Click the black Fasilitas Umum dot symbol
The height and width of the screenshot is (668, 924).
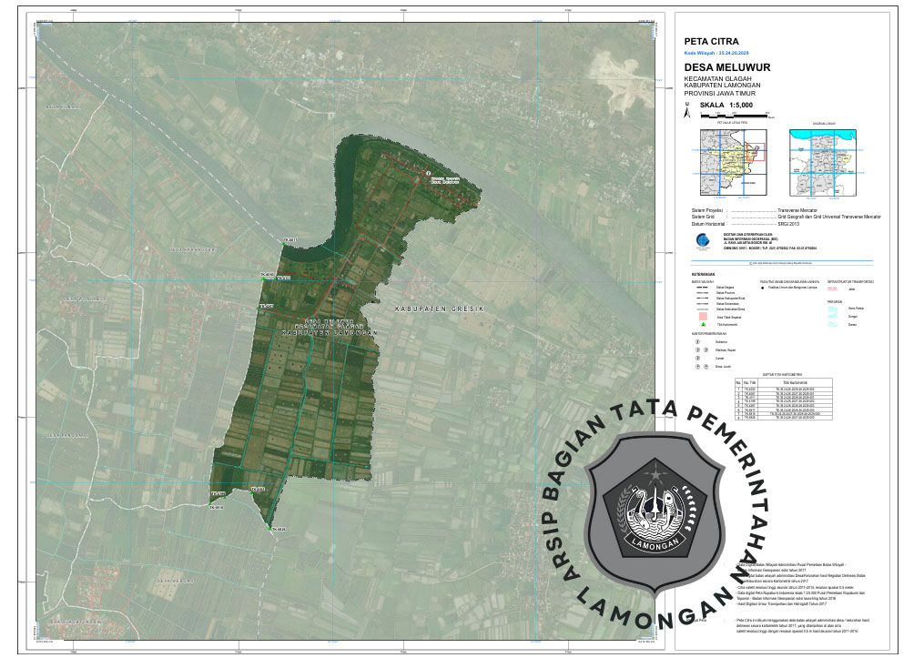763,287
